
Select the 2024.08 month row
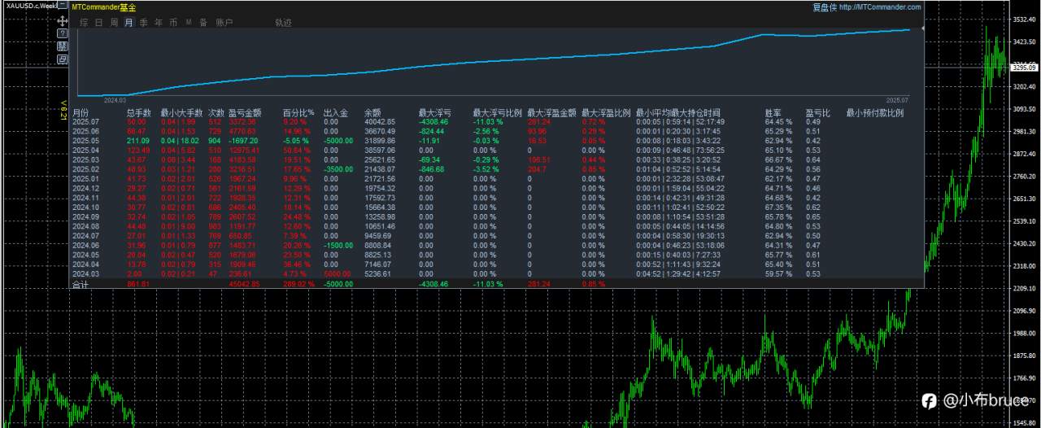pos(498,226)
